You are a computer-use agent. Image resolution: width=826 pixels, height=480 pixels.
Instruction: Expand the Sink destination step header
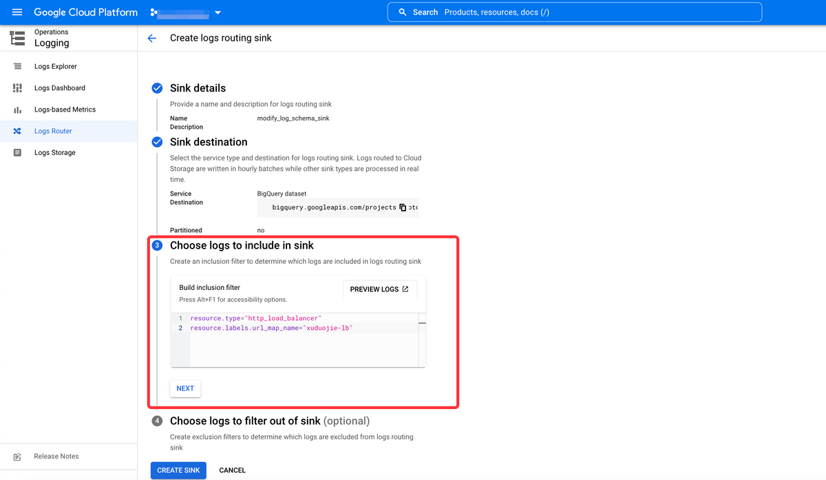[209, 142]
